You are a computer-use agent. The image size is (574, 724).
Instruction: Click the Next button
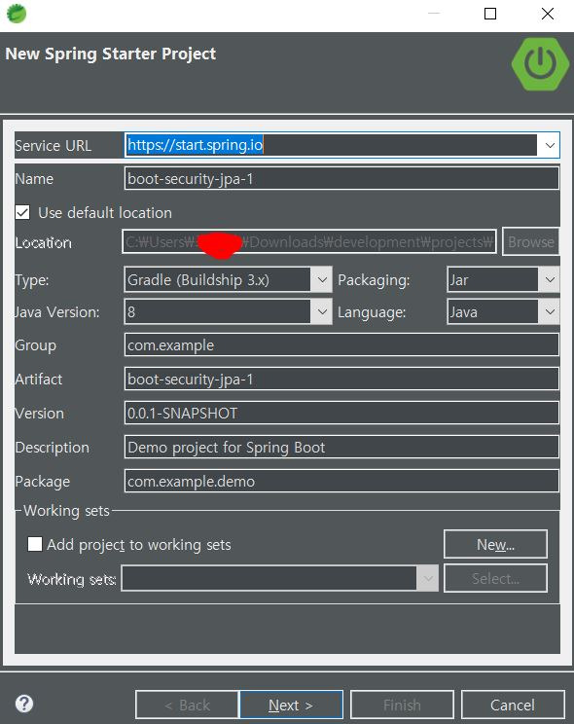point(291,706)
